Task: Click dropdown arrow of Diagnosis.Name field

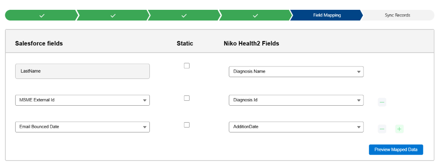Action: coord(359,72)
